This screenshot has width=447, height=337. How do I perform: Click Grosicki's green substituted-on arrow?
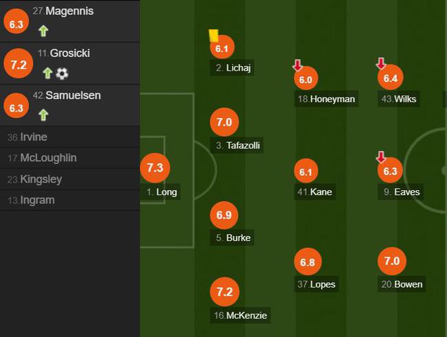tap(47, 73)
